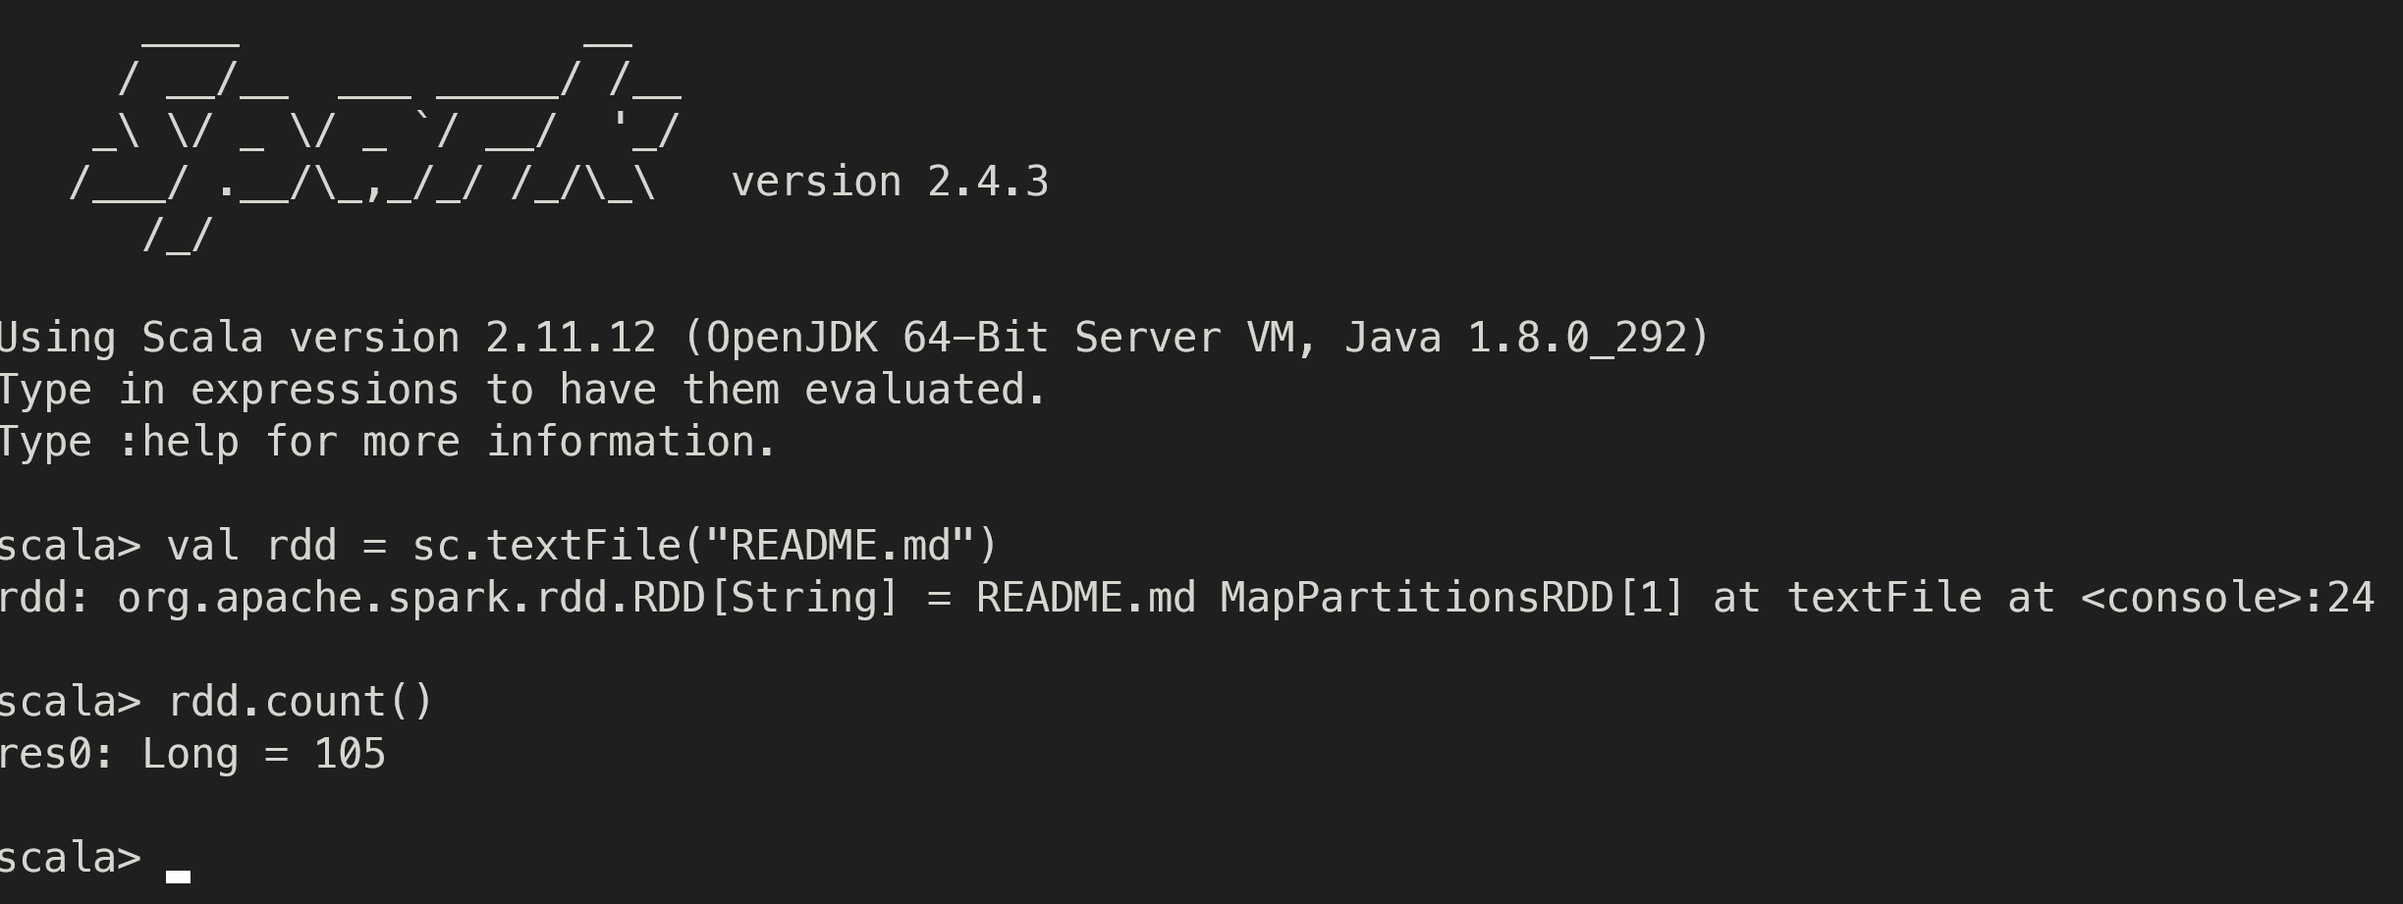
Task: Click the "version 2.4.3" text
Action: coord(890,183)
